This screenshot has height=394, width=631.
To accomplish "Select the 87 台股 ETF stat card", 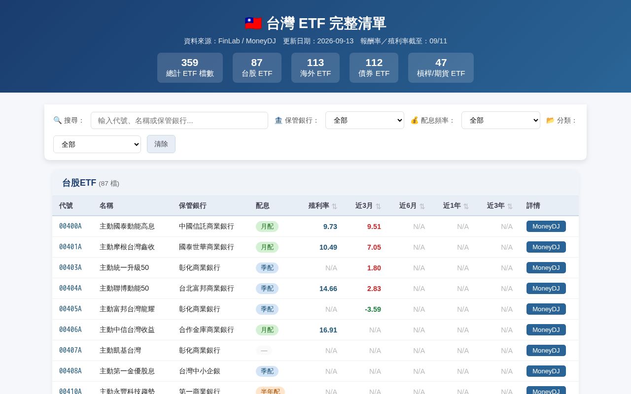I will 257,68.
